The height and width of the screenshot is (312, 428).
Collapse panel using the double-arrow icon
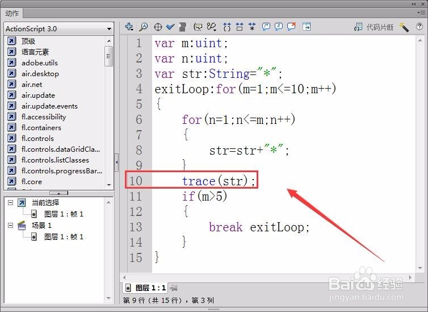414,4
